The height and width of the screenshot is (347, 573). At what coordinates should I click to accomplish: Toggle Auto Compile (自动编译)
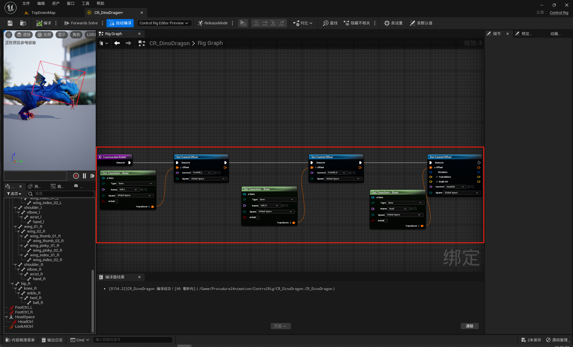[120, 23]
